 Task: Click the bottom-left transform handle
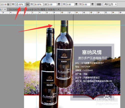(54, 88)
